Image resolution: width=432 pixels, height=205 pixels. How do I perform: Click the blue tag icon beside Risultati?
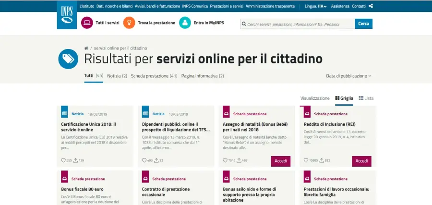(68, 59)
